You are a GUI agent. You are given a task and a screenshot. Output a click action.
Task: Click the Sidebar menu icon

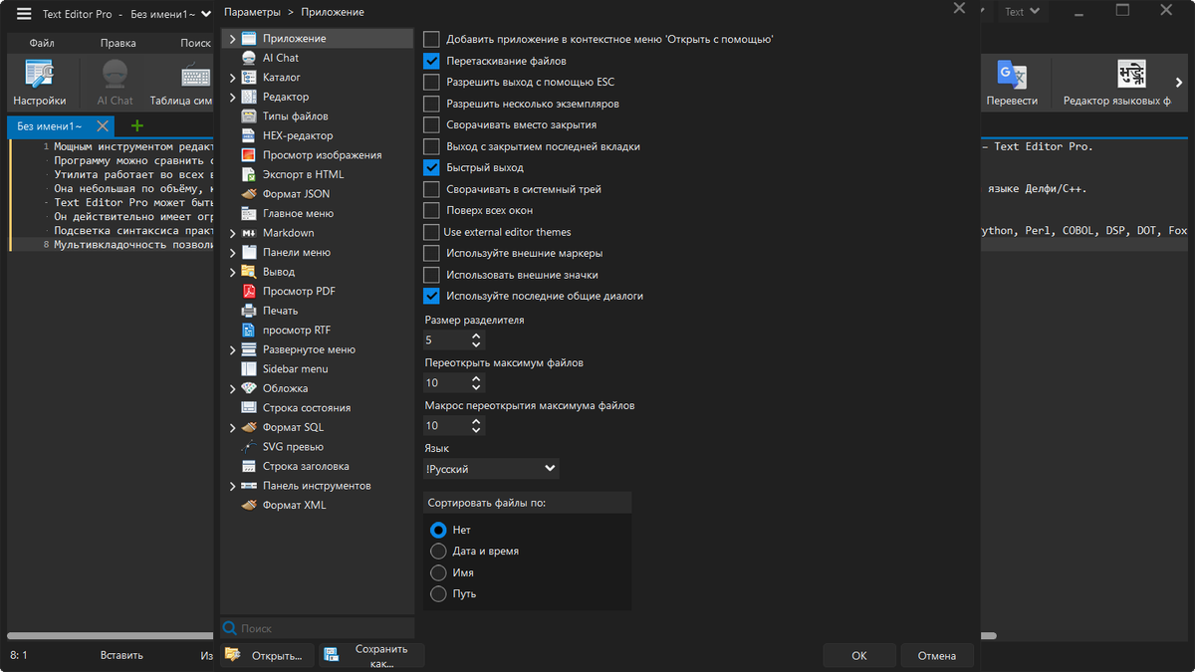(249, 368)
